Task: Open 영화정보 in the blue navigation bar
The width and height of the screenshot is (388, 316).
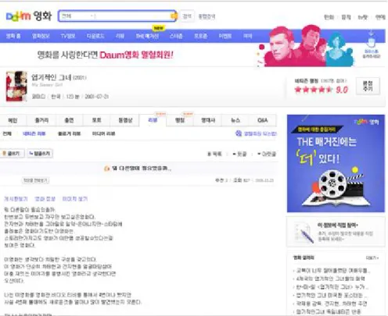Action: click(x=41, y=36)
